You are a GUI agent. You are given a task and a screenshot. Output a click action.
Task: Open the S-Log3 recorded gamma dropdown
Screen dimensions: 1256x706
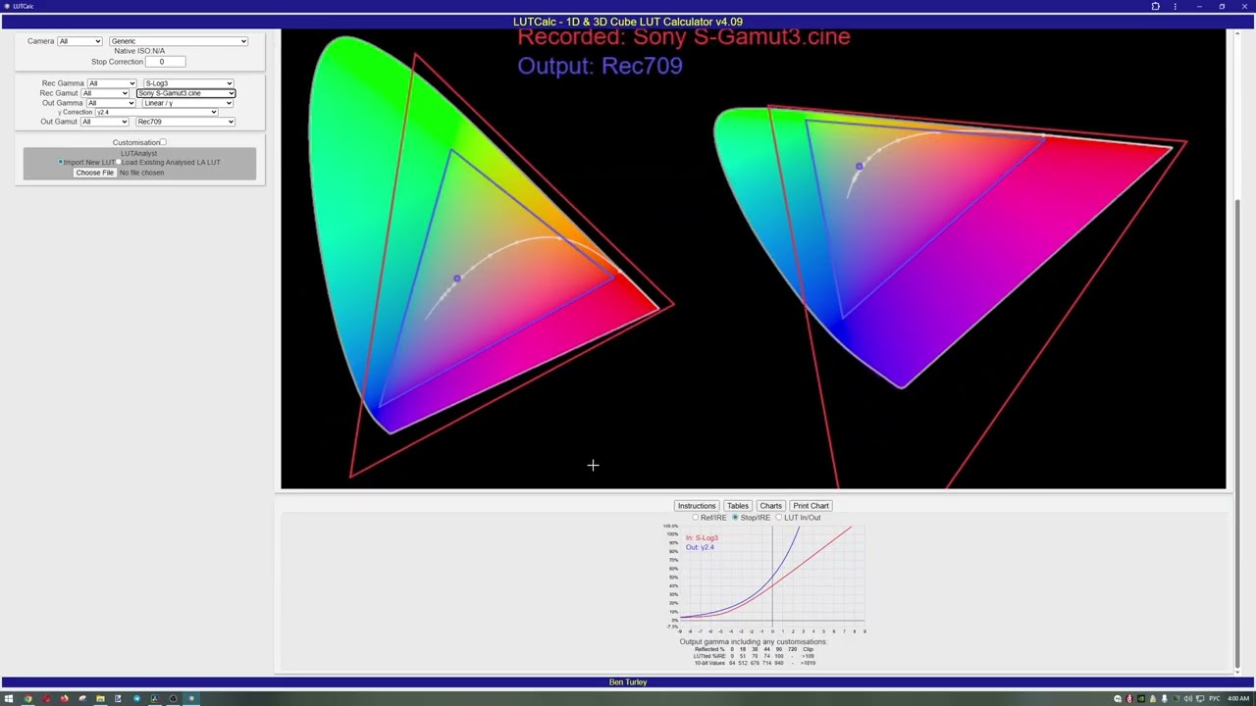click(188, 83)
